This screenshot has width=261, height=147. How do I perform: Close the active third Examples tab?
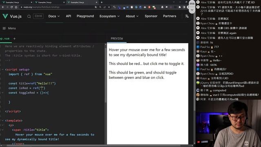(x=96, y=2)
